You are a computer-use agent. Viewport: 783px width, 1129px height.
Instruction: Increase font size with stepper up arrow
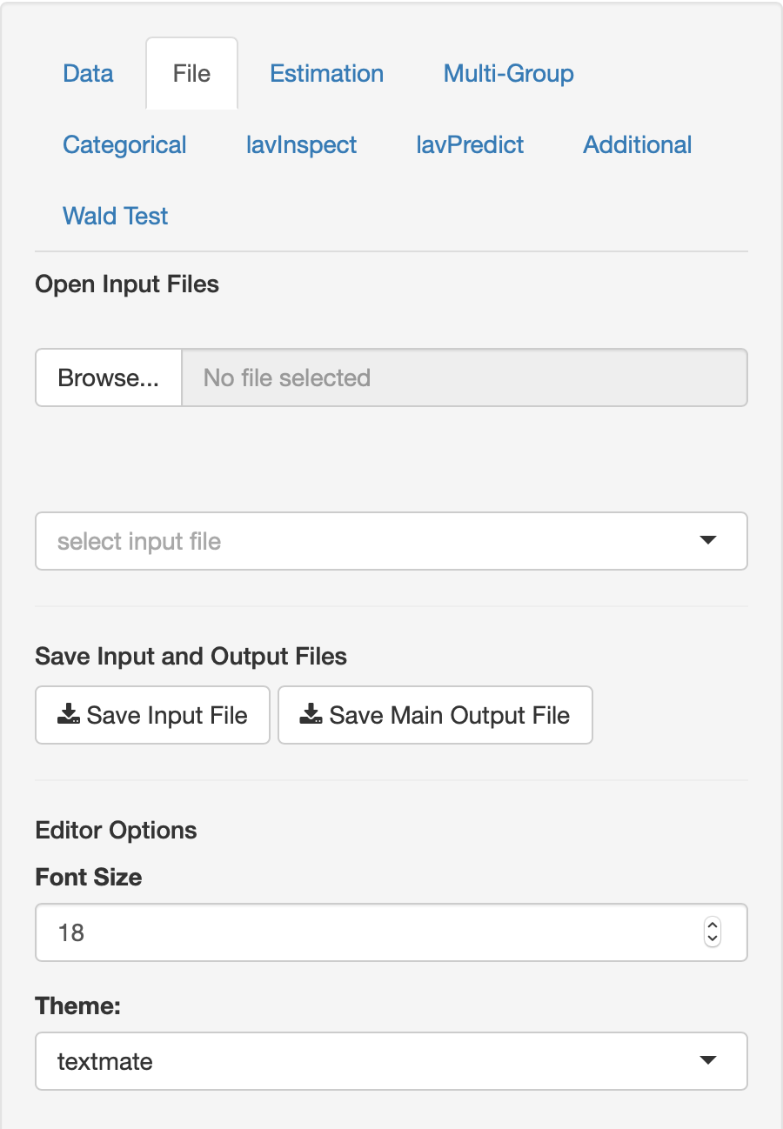[x=713, y=925]
